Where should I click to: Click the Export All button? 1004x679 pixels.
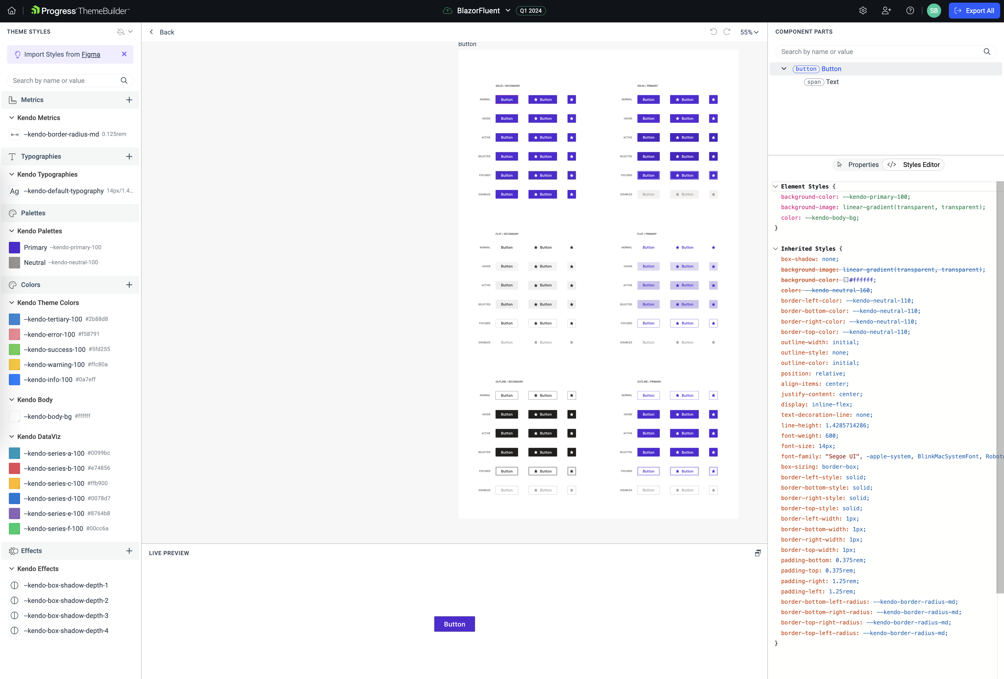click(974, 11)
